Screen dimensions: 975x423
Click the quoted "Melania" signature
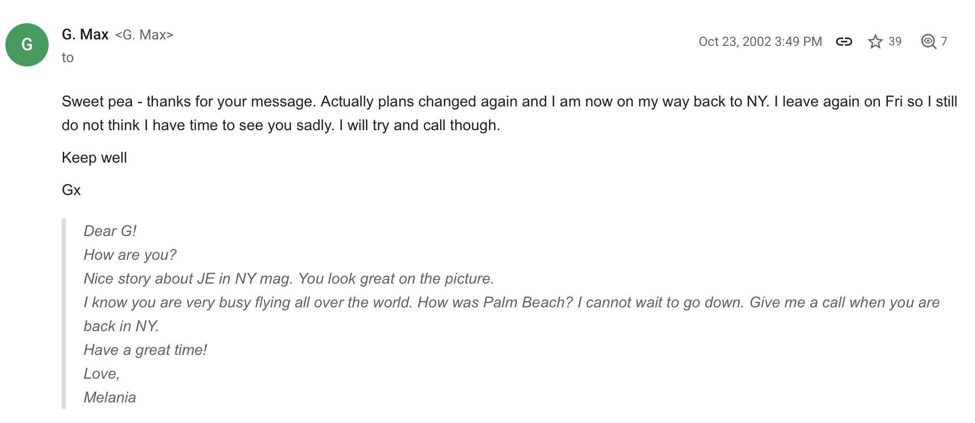click(110, 398)
